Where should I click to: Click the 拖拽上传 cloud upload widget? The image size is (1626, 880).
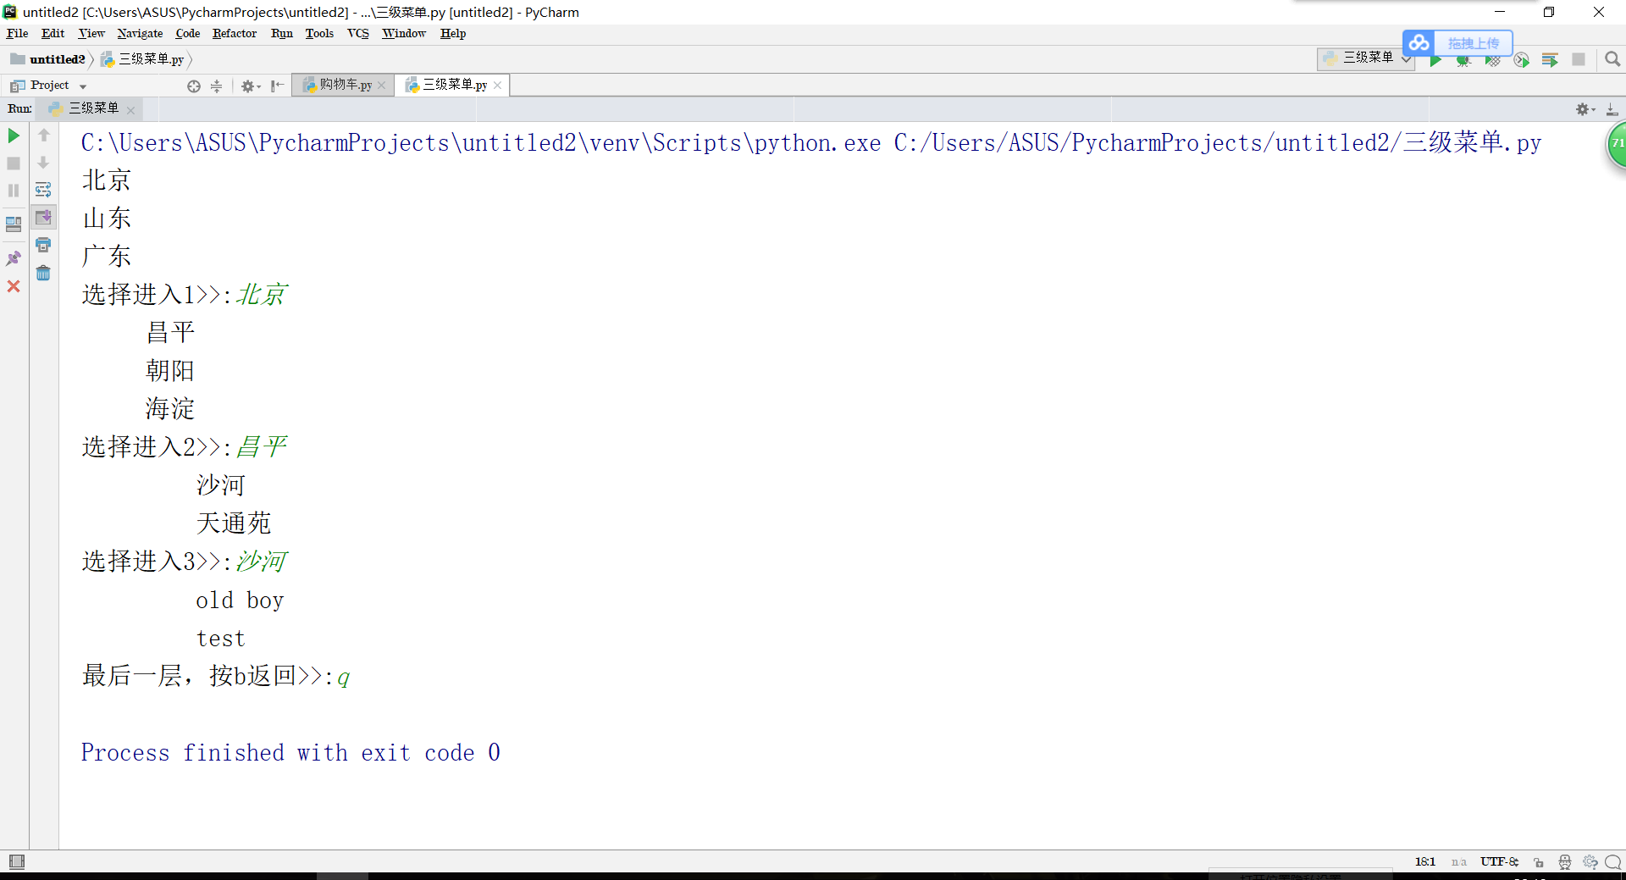click(x=1457, y=42)
